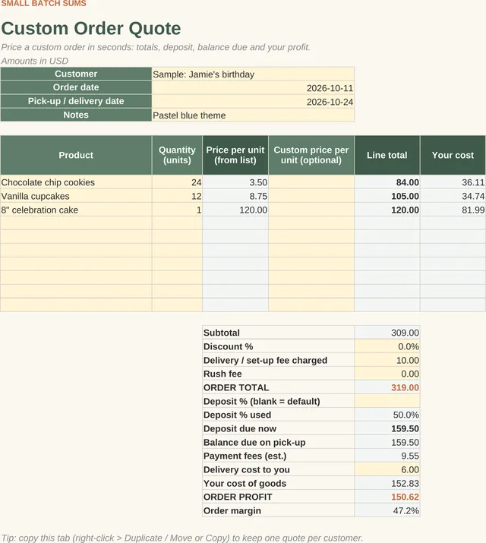
Task: Select the "Chocolate chip cookies" product cell
Action: pyautogui.click(x=76, y=182)
